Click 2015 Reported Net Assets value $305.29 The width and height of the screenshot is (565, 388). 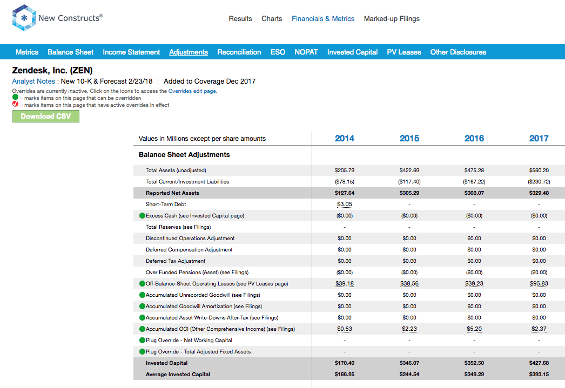409,193
